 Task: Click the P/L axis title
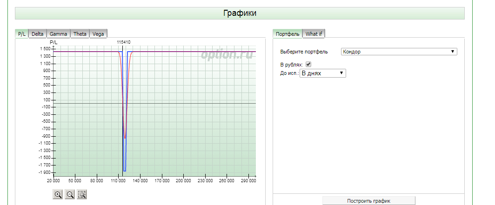point(54,42)
